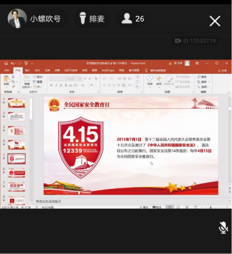
Task: Click the 重置 Reset slide button
Action: tap(38, 82)
